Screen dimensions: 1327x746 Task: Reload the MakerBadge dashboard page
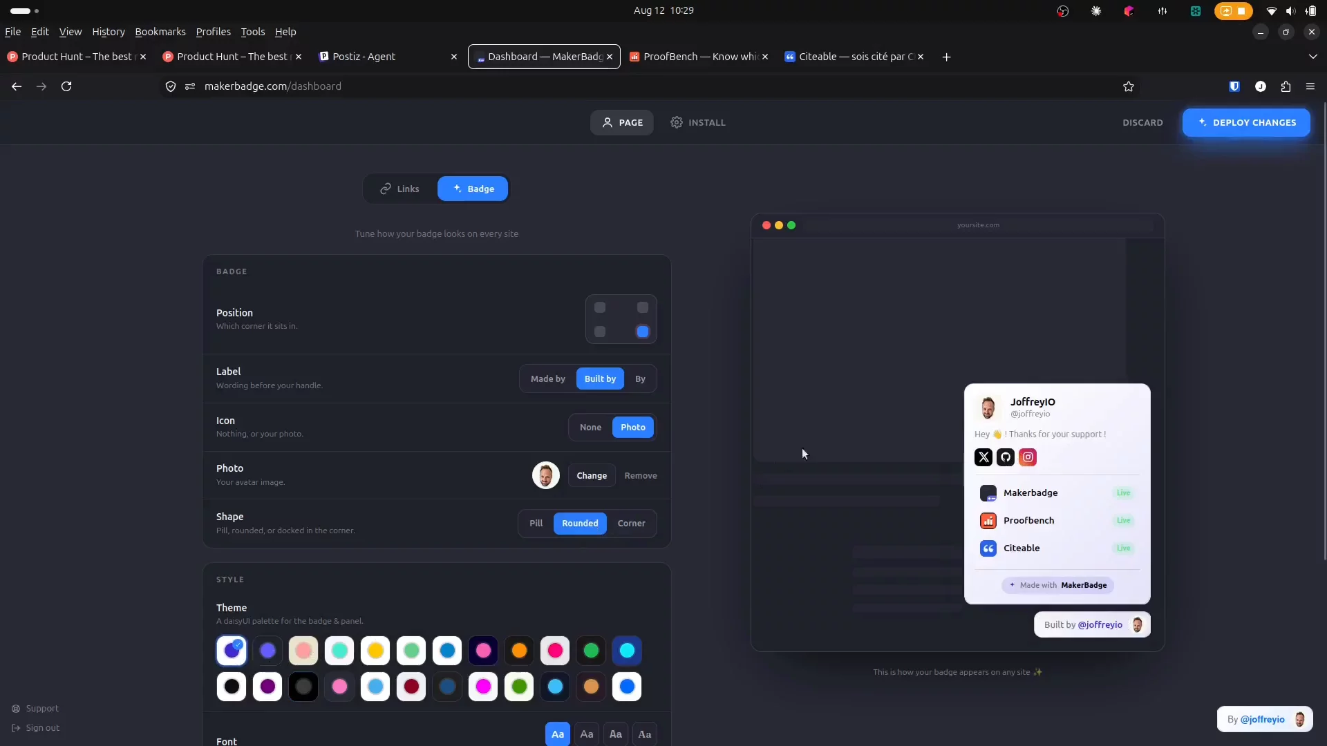click(66, 86)
